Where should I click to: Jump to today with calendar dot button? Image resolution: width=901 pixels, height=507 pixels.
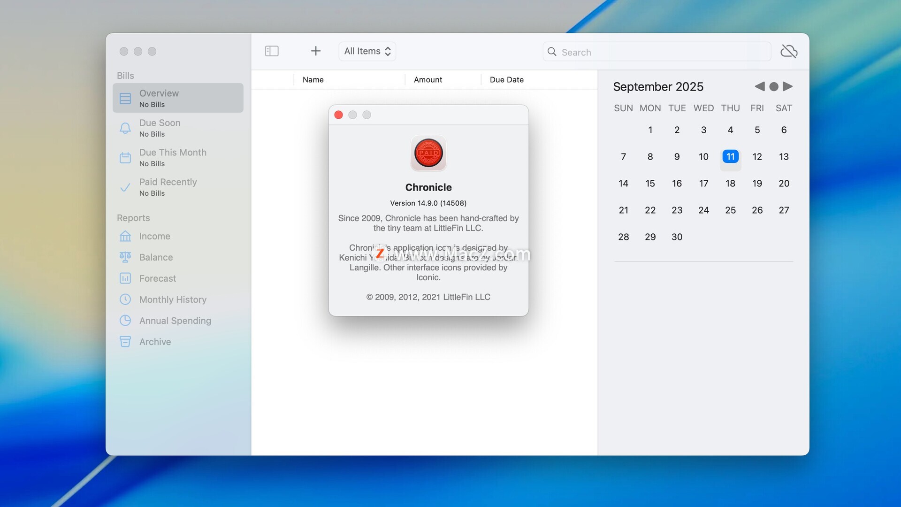point(774,86)
